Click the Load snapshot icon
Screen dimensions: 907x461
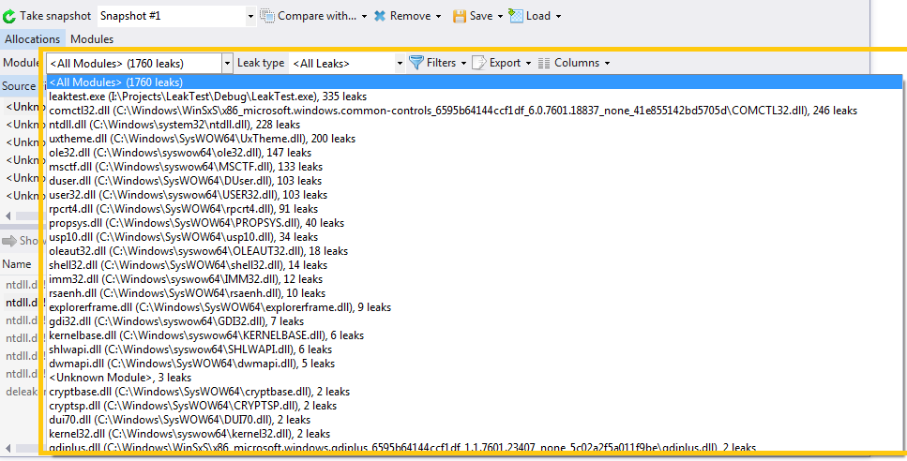coord(516,16)
